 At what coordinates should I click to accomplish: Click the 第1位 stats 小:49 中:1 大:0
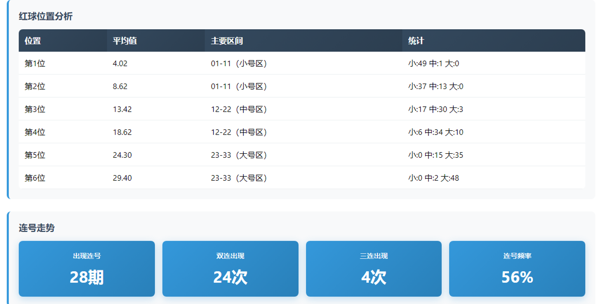click(x=433, y=63)
